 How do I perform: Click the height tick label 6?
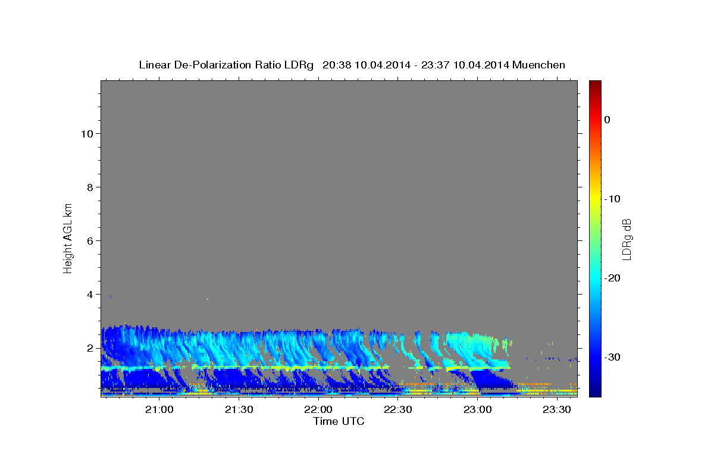pyautogui.click(x=90, y=241)
